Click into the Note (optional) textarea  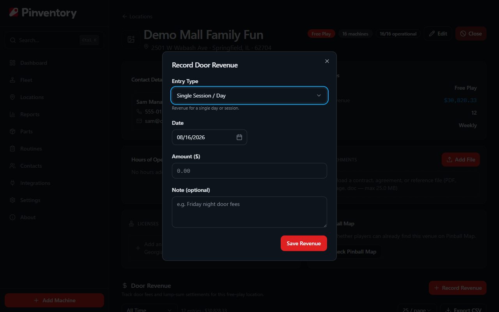[249, 212]
